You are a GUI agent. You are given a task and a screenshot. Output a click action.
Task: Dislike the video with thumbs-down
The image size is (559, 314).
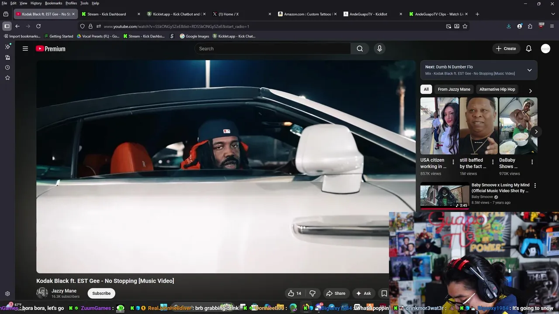(312, 294)
